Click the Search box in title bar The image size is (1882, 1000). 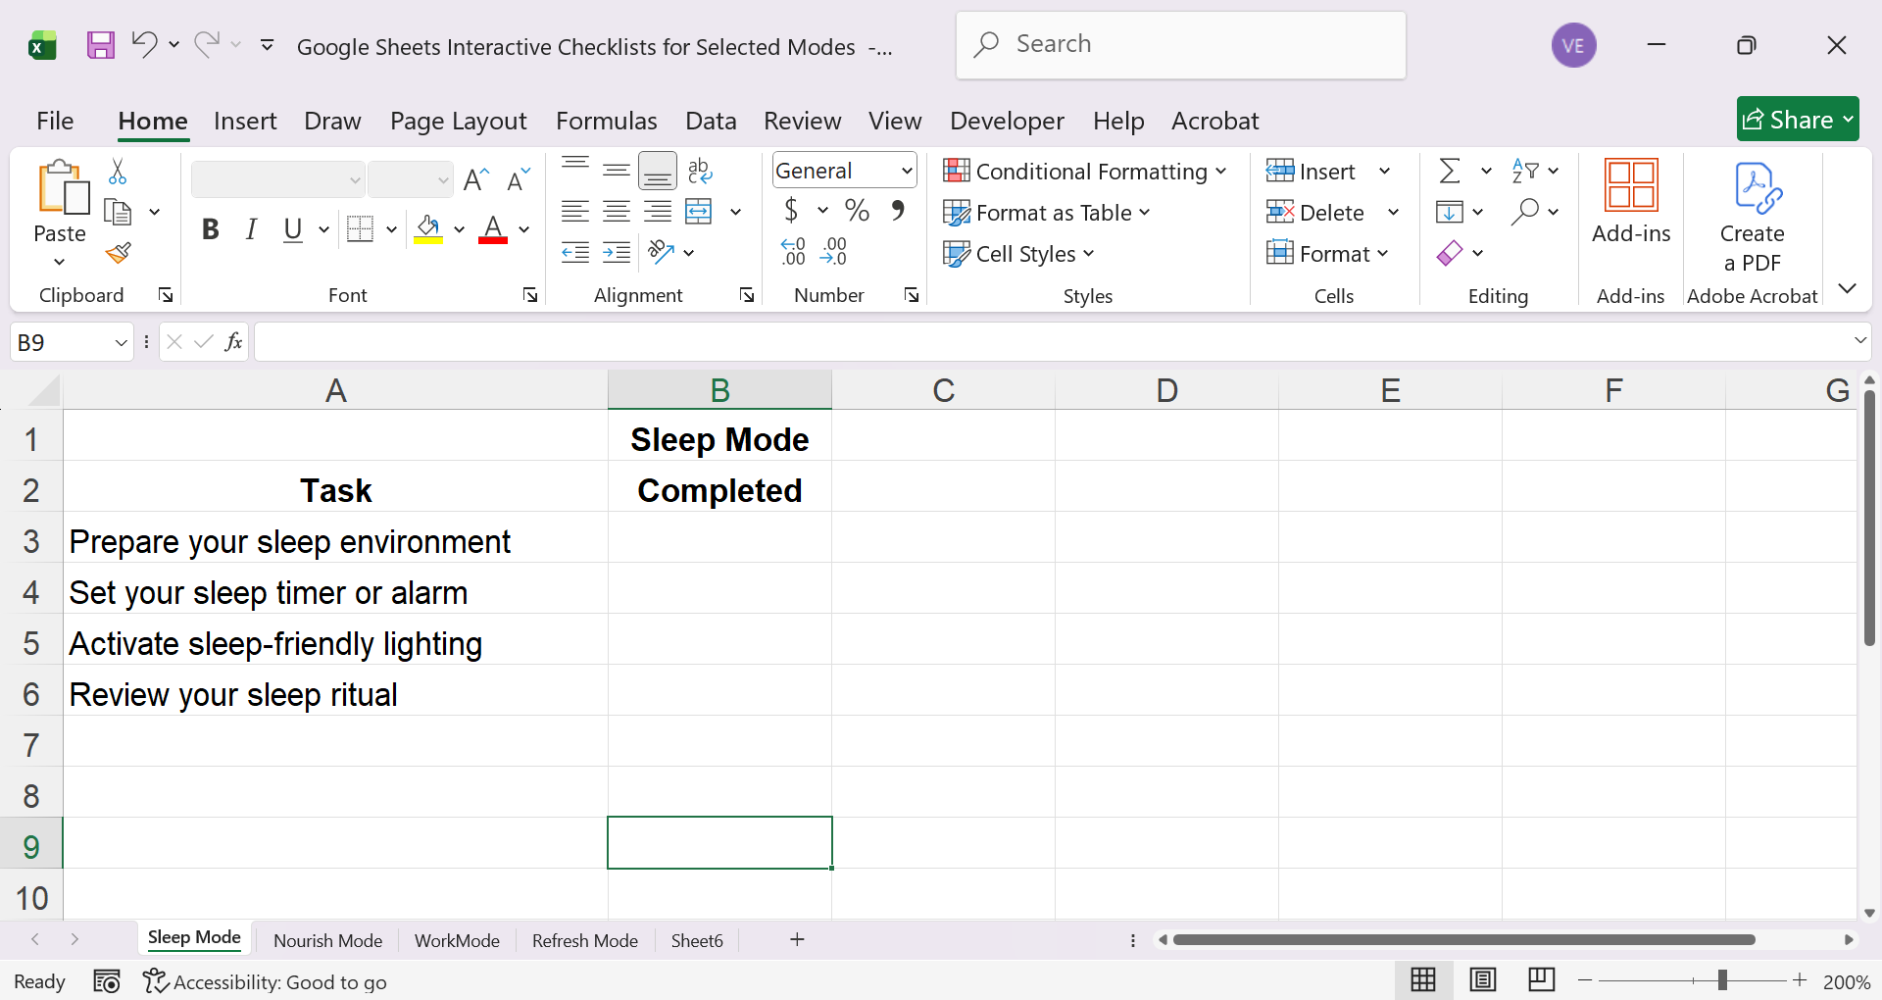(1180, 45)
